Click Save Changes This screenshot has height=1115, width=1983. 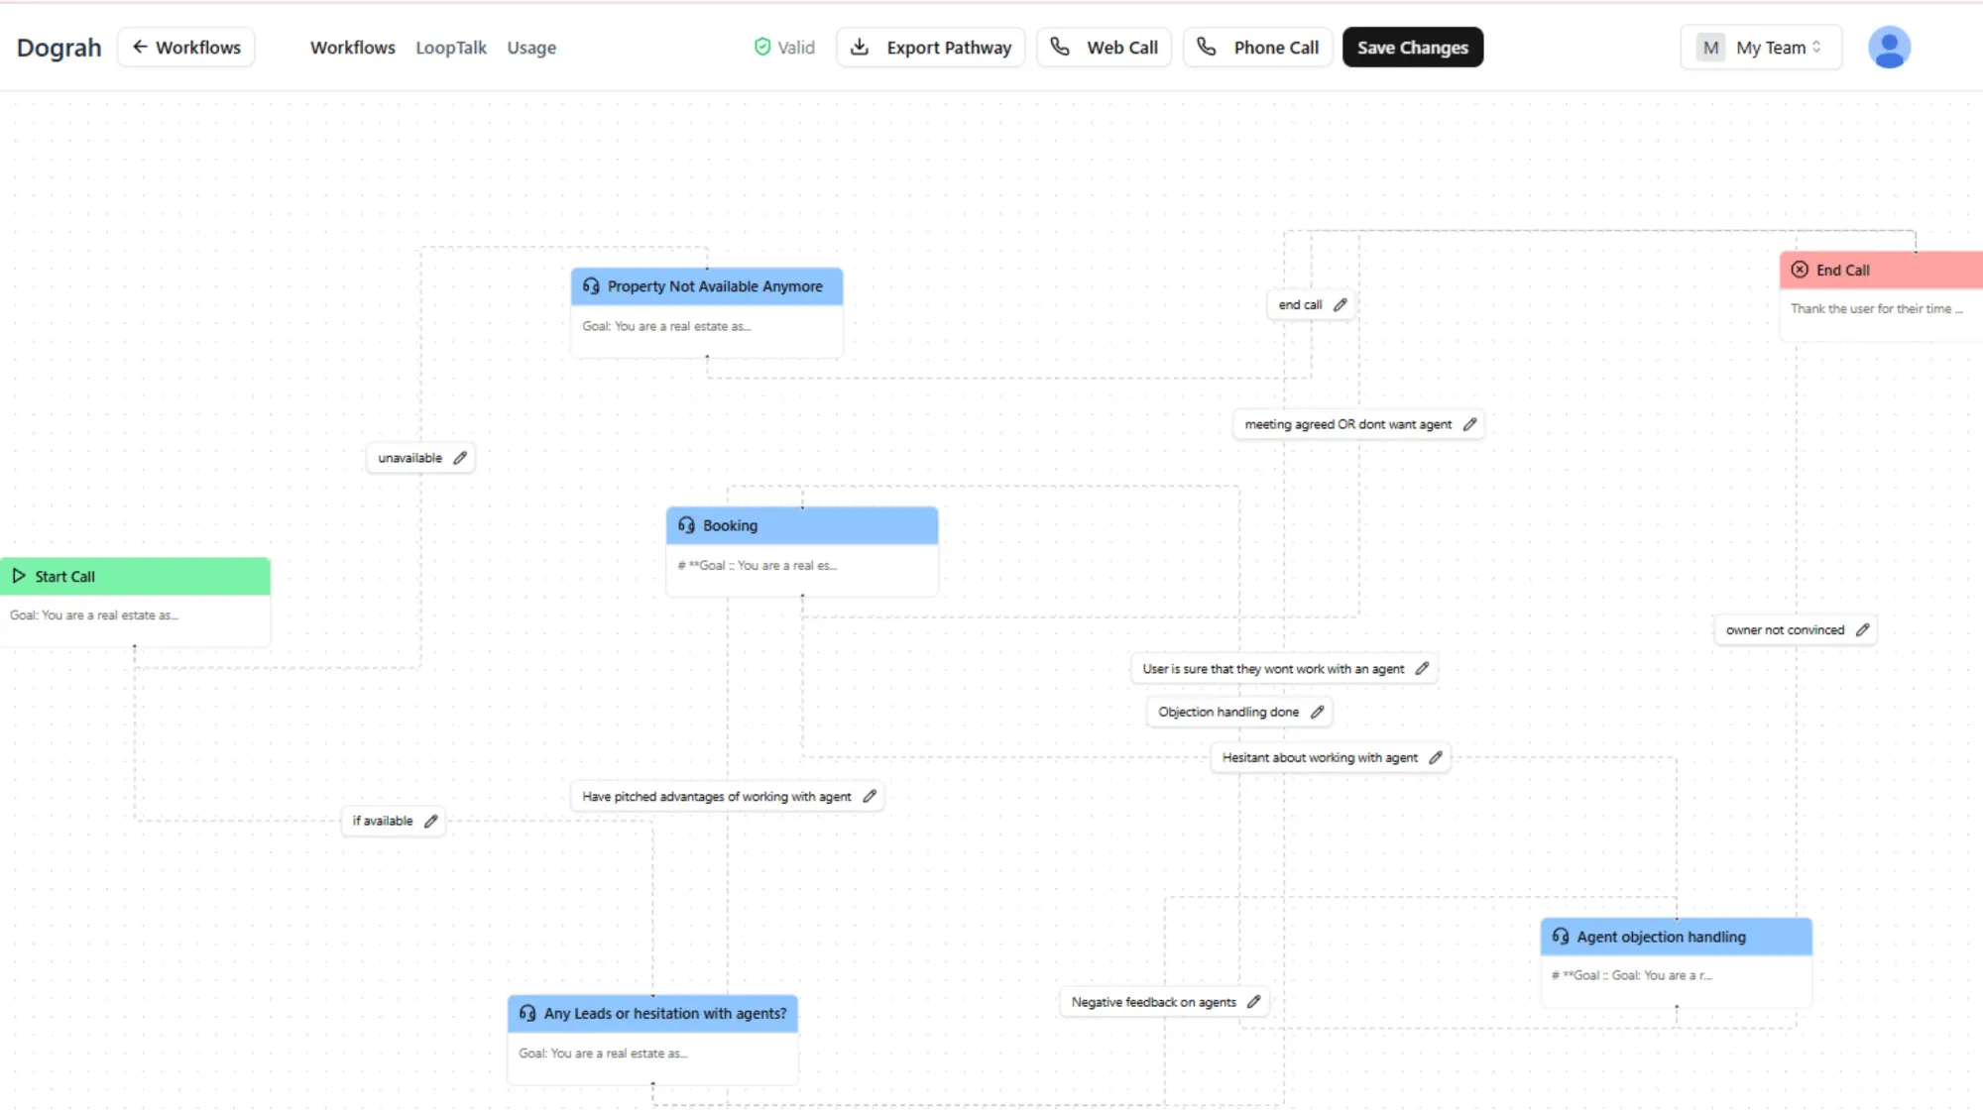click(x=1412, y=47)
